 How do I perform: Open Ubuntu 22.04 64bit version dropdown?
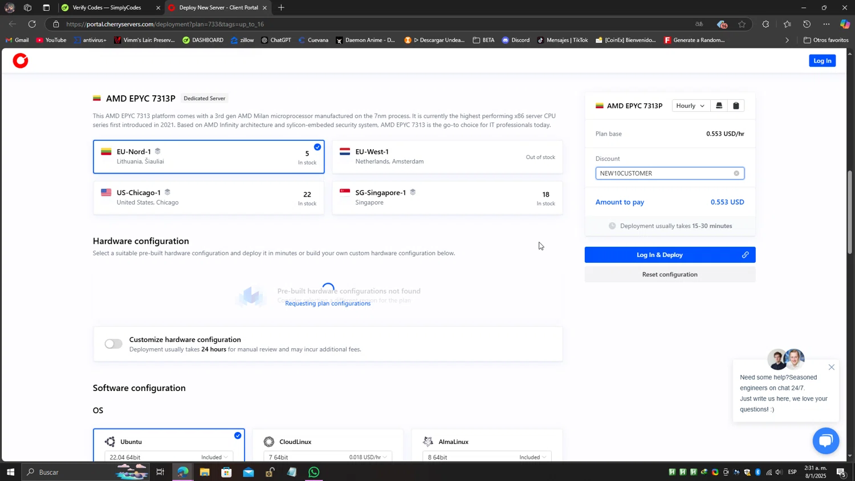coord(169,457)
